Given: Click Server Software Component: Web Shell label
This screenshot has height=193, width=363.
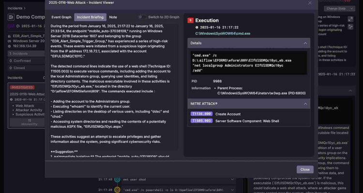Looking at the screenshot, I should (x=247, y=121).
